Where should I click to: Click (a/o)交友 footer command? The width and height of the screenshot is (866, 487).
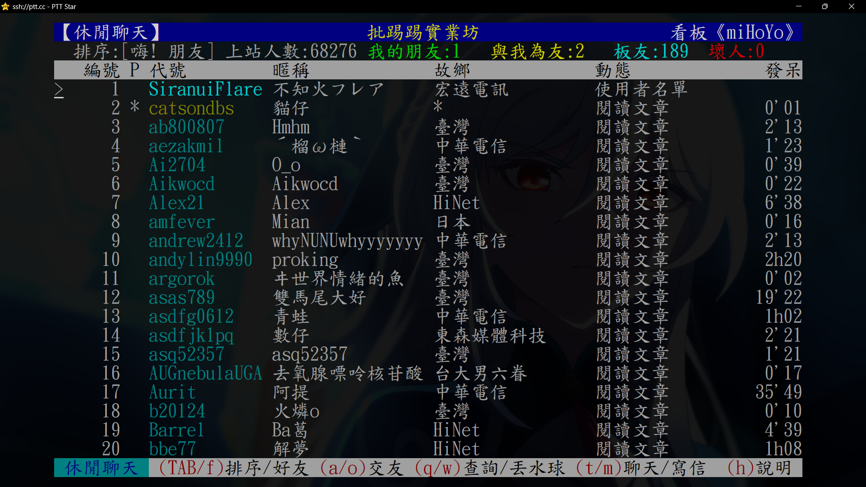click(362, 468)
